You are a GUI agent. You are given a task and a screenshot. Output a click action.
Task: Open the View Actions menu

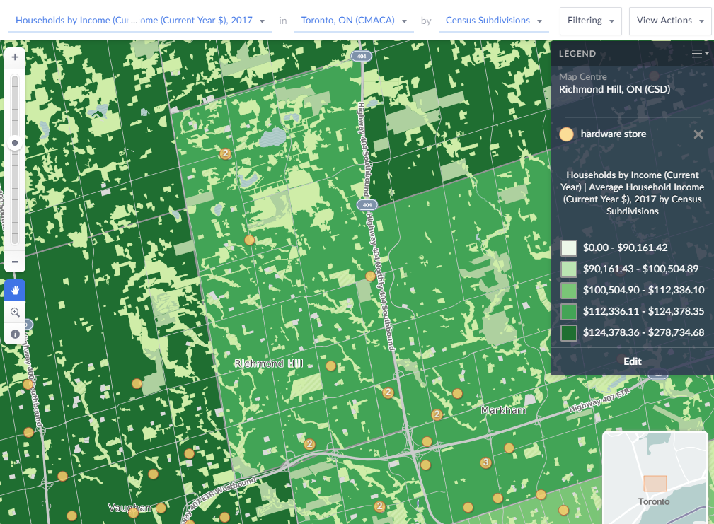click(669, 21)
